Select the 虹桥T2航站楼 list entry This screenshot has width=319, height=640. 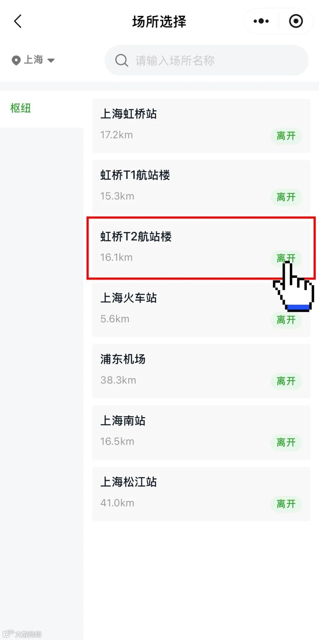[x=201, y=248]
